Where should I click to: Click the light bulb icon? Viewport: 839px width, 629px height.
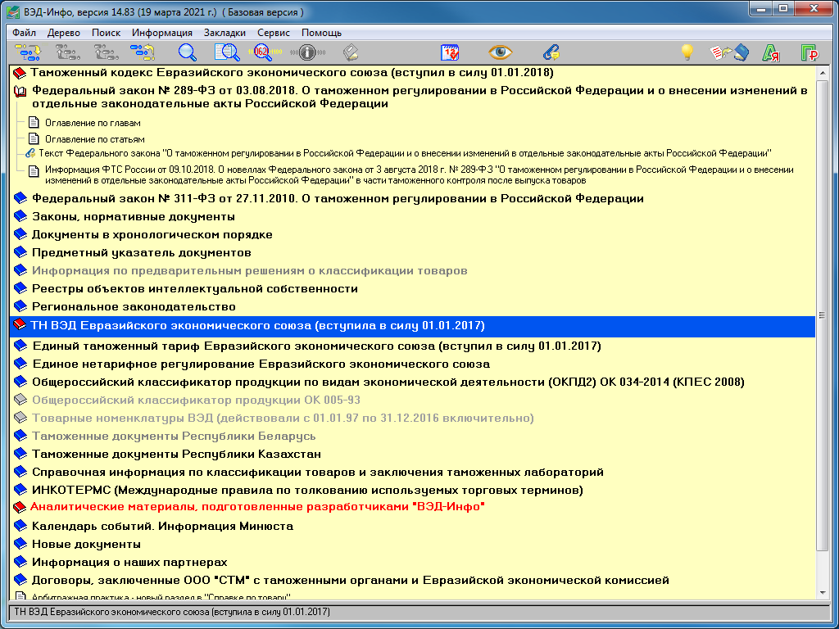click(687, 52)
